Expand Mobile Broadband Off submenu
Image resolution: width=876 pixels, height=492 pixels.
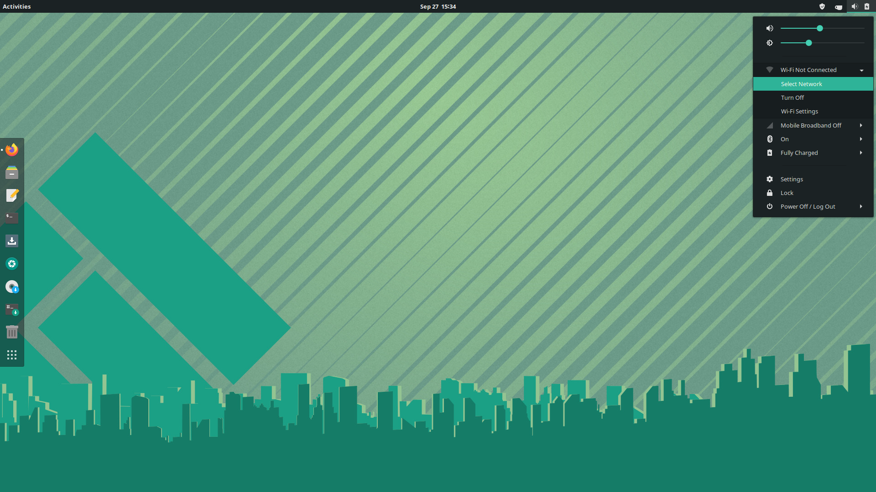(x=813, y=125)
